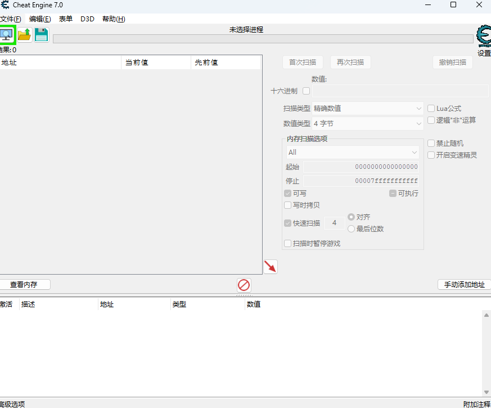Open the 帮助(H) menu

(x=114, y=19)
